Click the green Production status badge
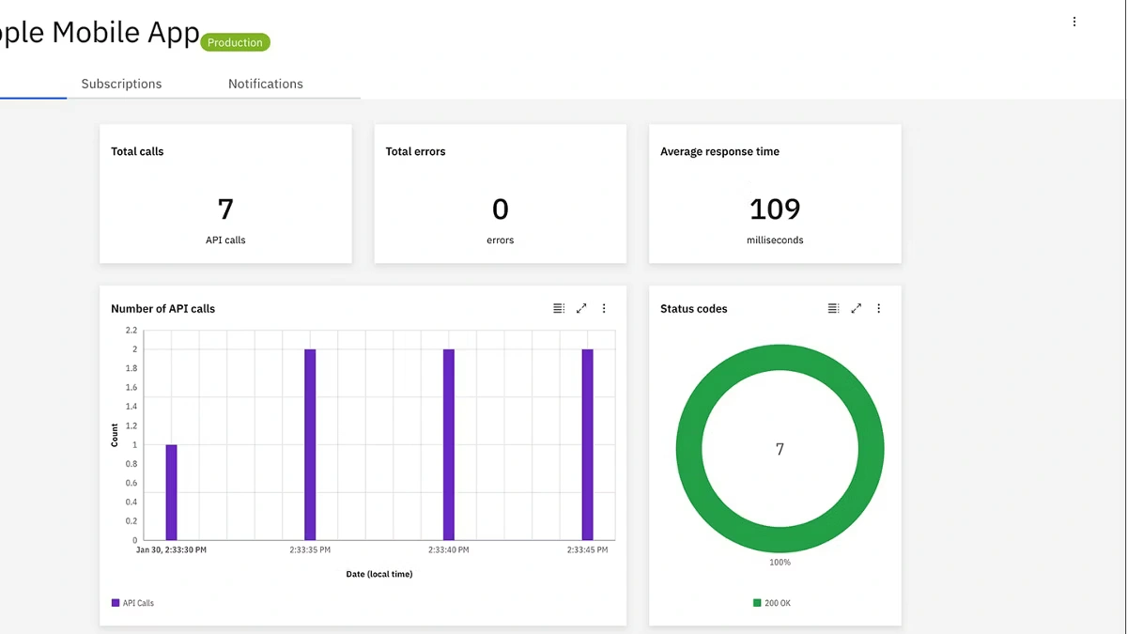This screenshot has width=1127, height=634. pyautogui.click(x=235, y=41)
